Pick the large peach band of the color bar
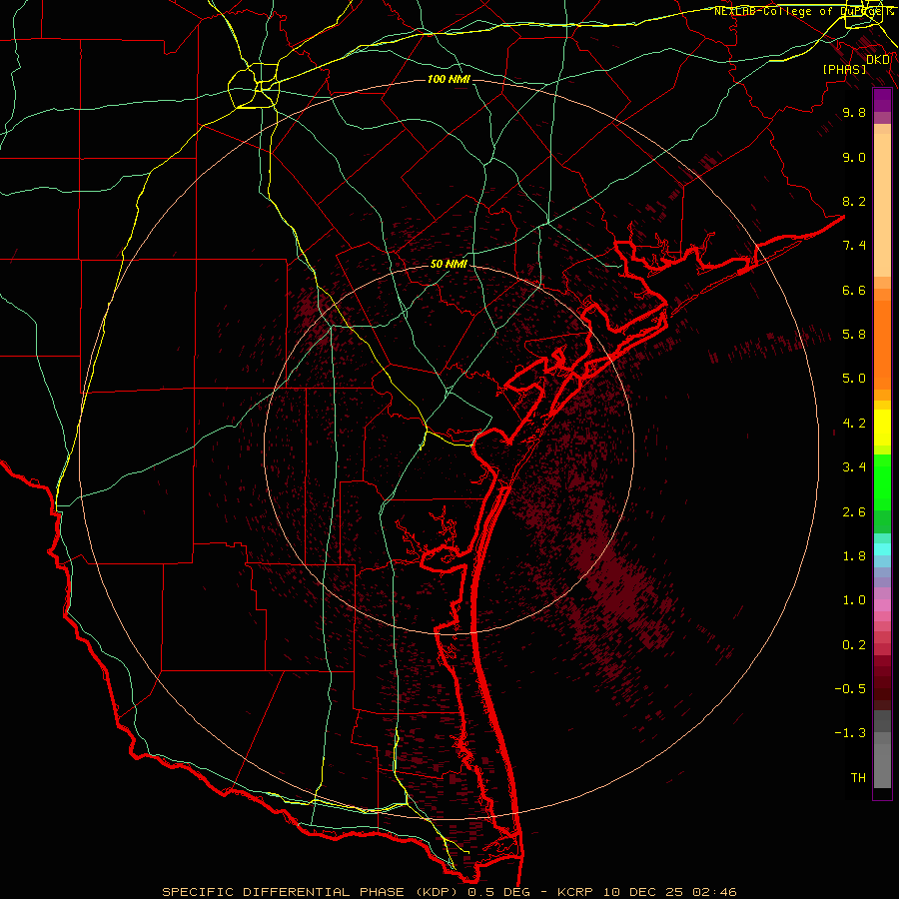899x899 pixels. point(882,206)
